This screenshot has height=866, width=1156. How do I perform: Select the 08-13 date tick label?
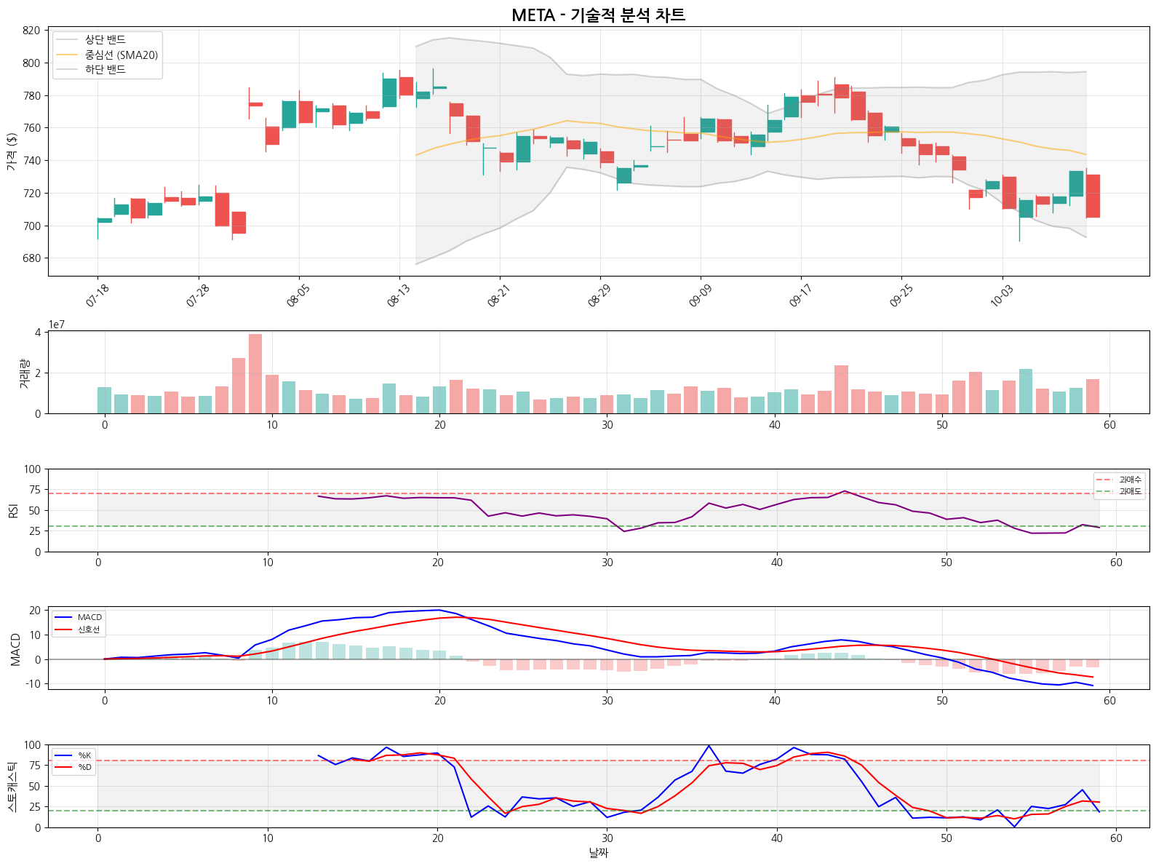(399, 295)
